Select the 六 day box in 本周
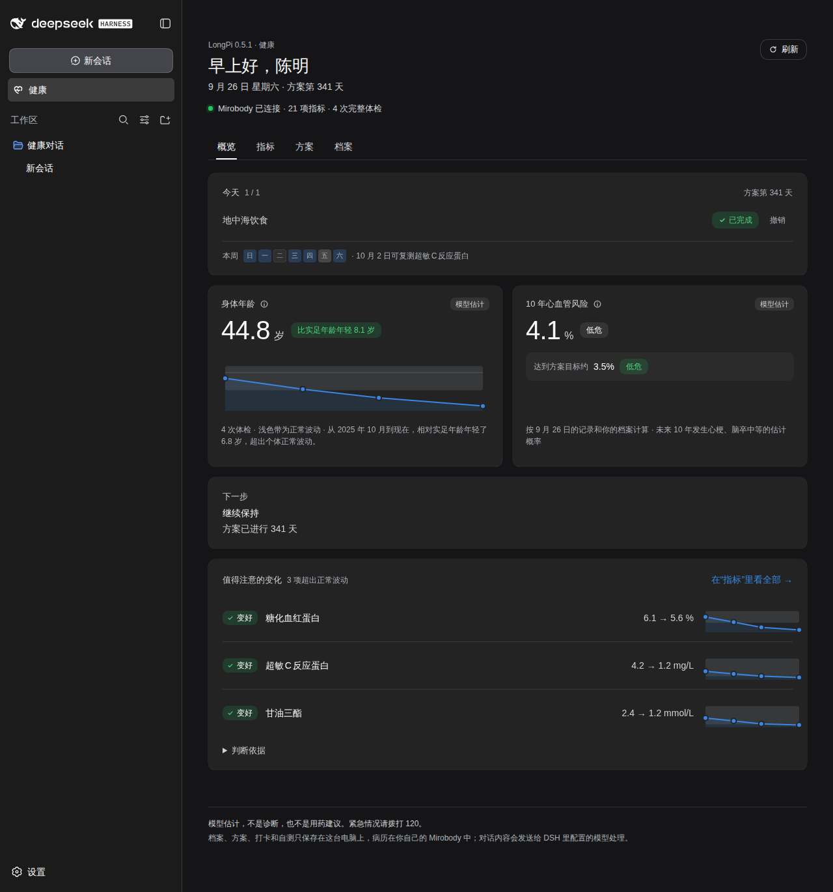Viewport: 833px width, 892px height. click(340, 256)
